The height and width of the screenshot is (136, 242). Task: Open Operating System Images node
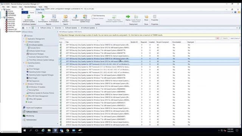click(37, 72)
